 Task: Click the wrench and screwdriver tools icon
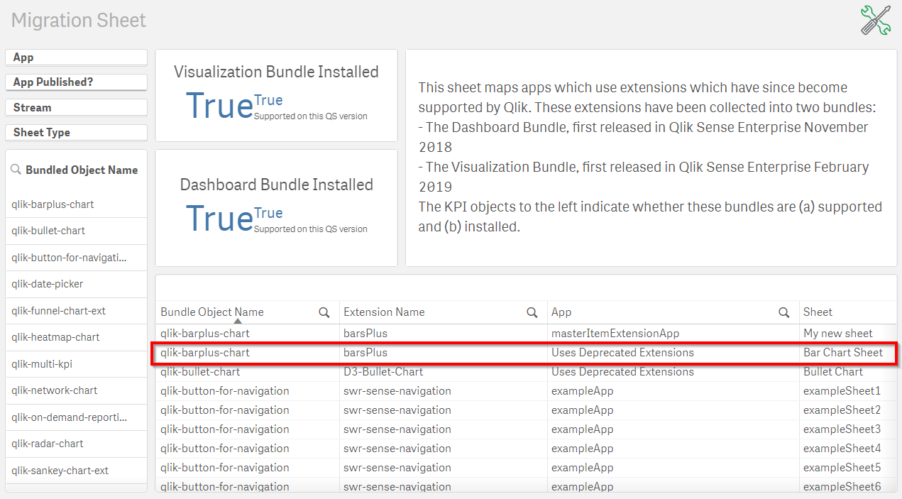tap(875, 20)
